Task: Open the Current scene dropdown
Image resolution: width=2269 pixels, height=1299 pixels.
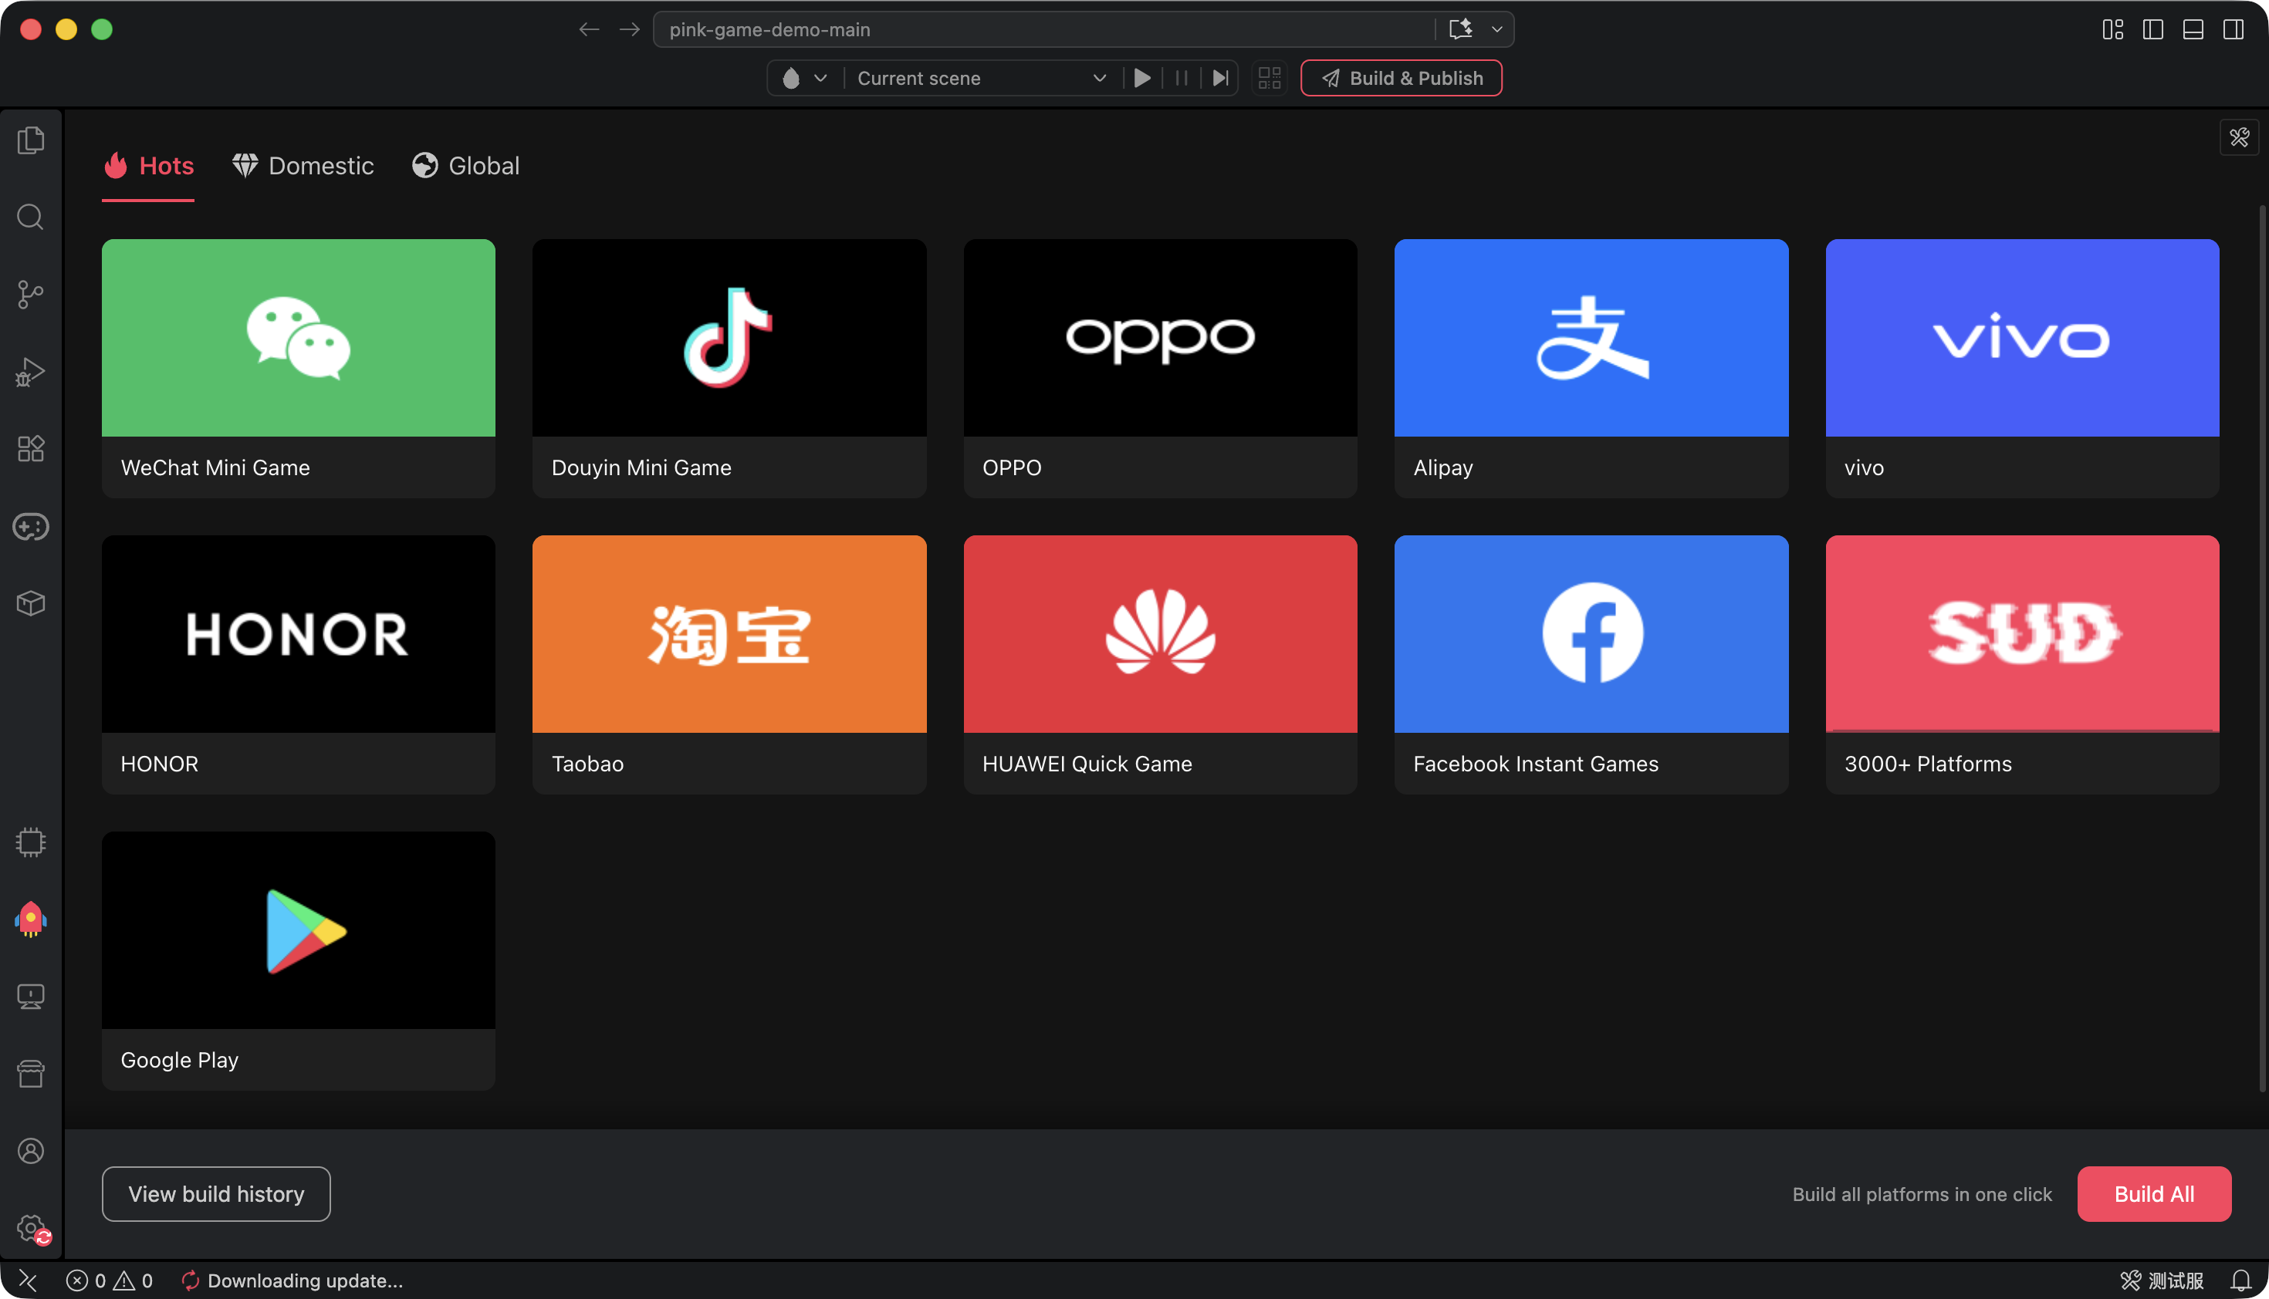Action: click(x=981, y=78)
